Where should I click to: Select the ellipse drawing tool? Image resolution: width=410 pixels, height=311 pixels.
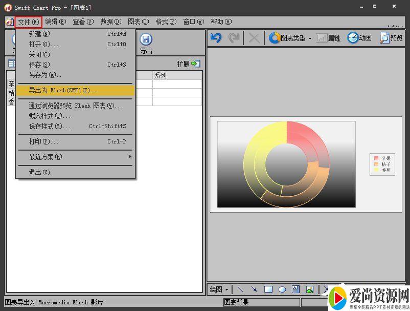282,289
